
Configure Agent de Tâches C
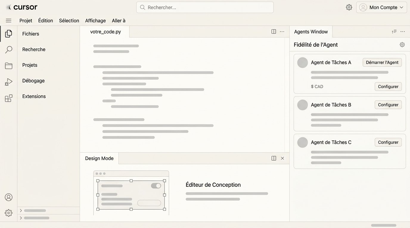coord(388,142)
